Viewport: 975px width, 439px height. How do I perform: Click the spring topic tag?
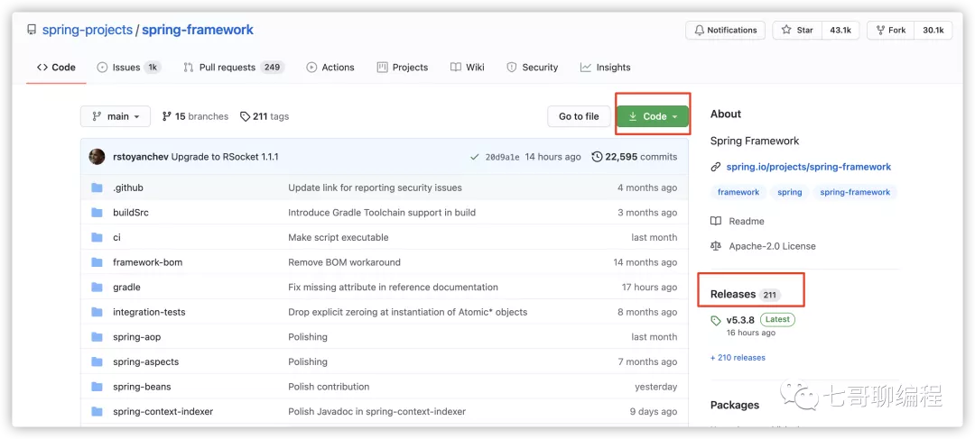pos(790,192)
